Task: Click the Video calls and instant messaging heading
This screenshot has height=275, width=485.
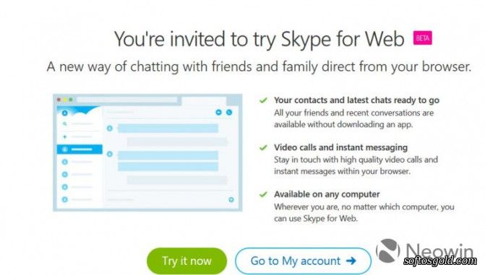Action: [x=340, y=148]
